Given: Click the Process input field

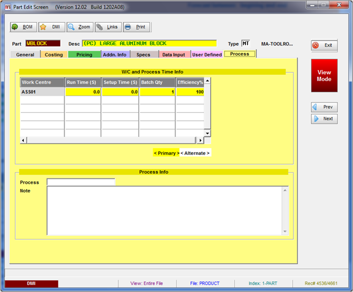Looking at the screenshot, I should pos(81,182).
